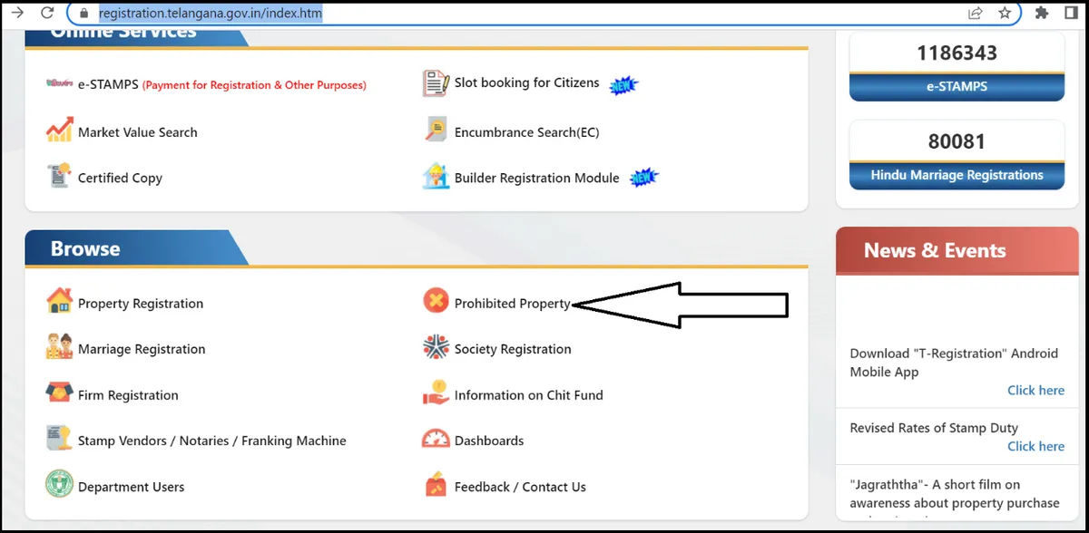1089x533 pixels.
Task: Click the Certified Copy icon
Action: pyautogui.click(x=60, y=177)
